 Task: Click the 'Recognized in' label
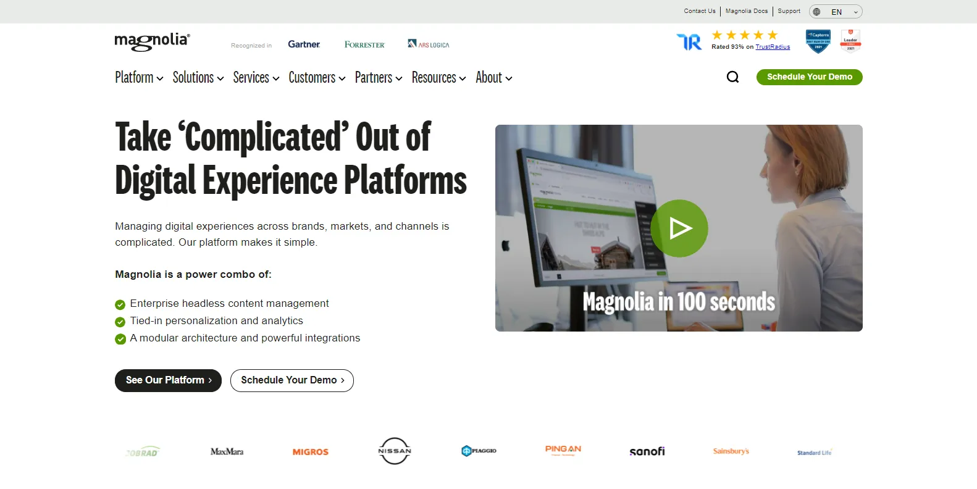pos(251,46)
